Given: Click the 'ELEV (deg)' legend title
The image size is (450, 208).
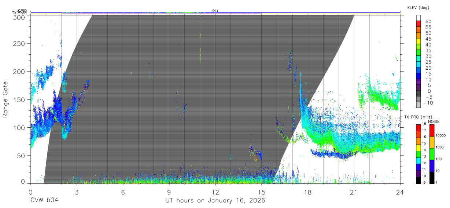Looking at the screenshot, I should pos(418,8).
